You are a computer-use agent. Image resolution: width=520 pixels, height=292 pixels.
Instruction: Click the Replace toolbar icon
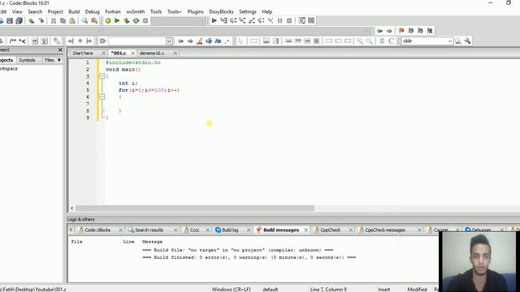point(94,21)
